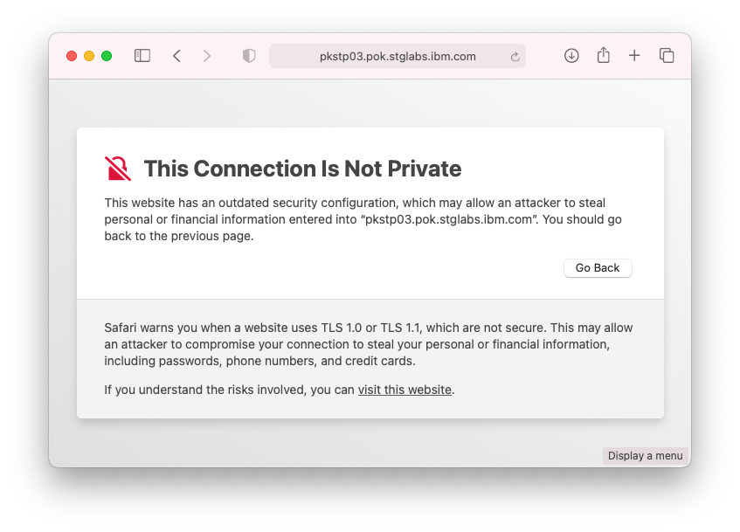Open the Privacy Report shield icon
This screenshot has height=532, width=740.
(249, 56)
